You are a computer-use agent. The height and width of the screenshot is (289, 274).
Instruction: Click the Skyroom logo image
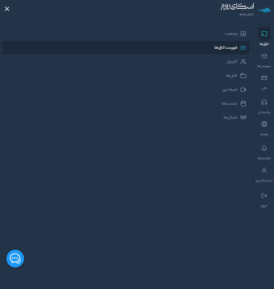tap(264, 10)
